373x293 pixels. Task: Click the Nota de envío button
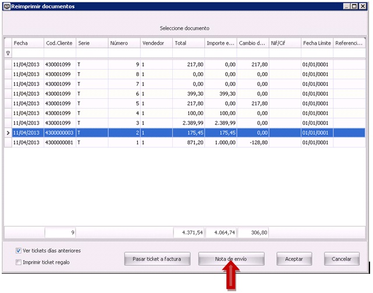click(x=232, y=258)
